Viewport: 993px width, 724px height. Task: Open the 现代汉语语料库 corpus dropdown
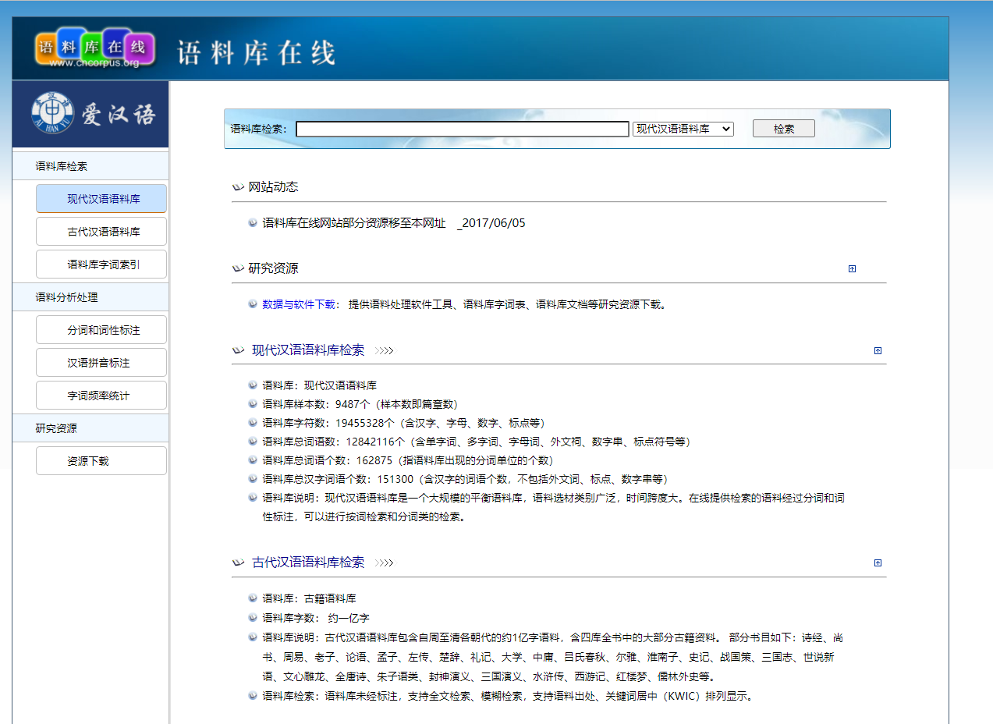pos(683,129)
